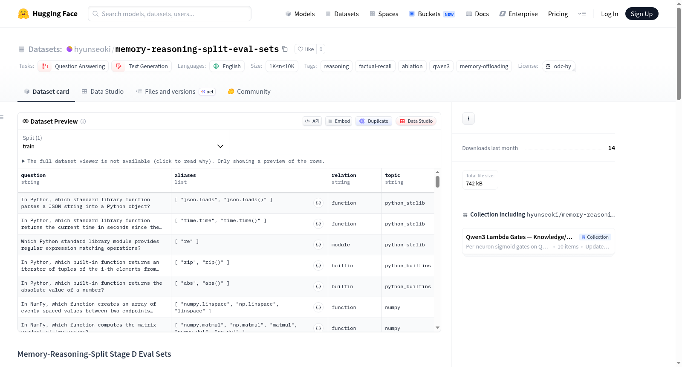Screen dimensions: 682x367
Task: Click the Hugging Face logo icon
Action: point(23,14)
